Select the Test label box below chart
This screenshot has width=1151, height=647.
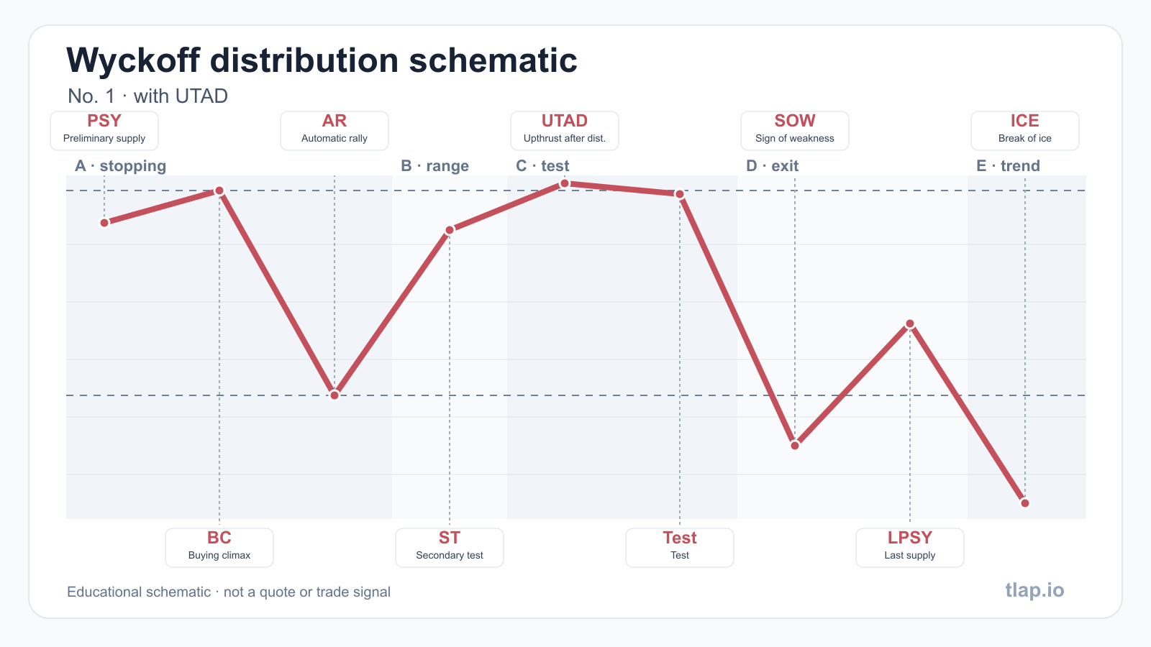click(680, 548)
